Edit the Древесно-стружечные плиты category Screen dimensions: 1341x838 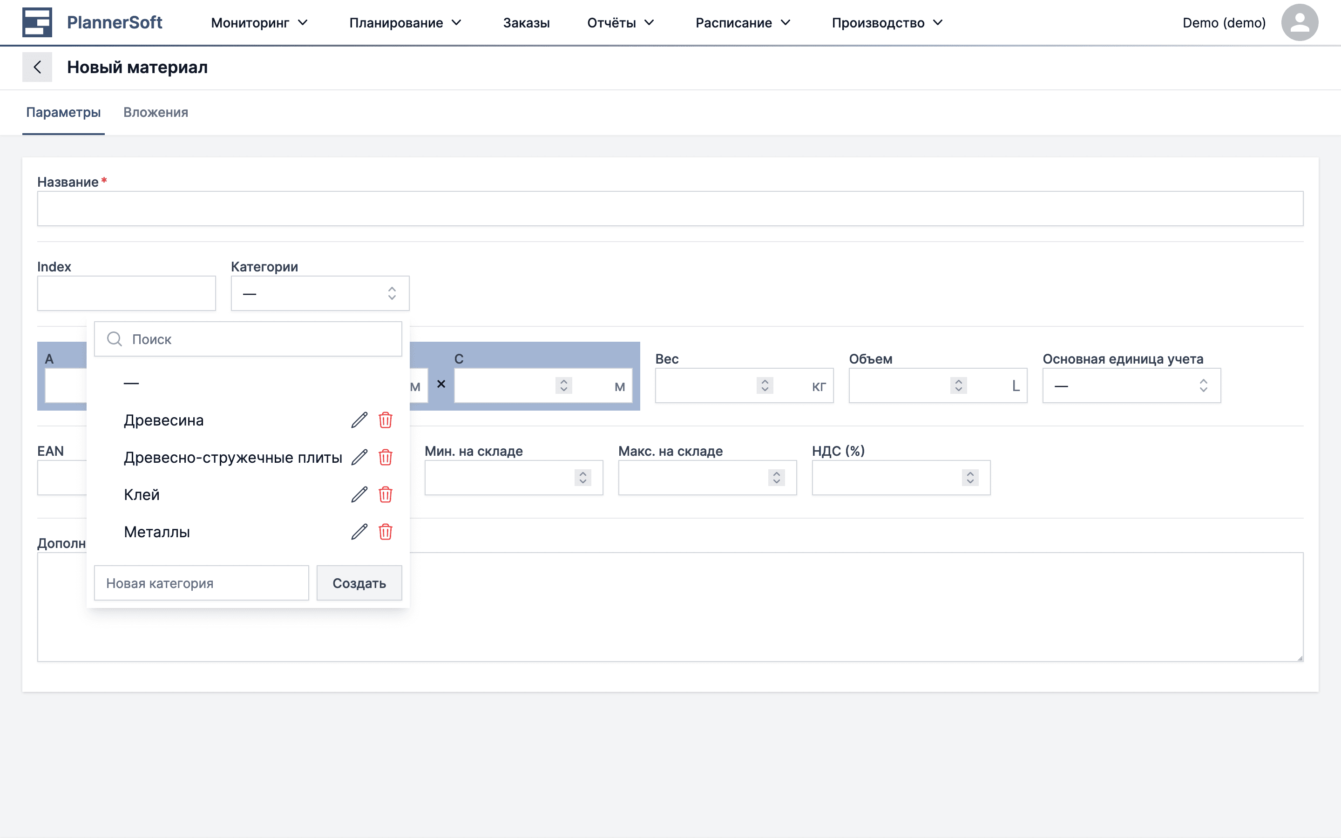tap(359, 457)
